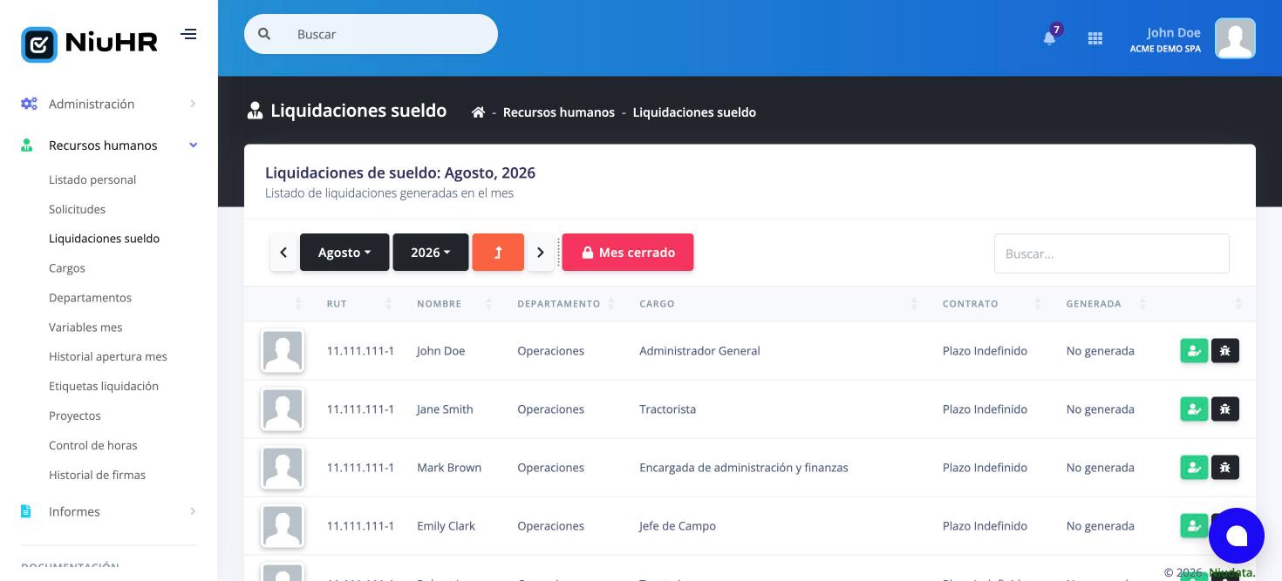Click the black bug icon in John Doe's row
The image size is (1282, 581).
click(x=1225, y=351)
